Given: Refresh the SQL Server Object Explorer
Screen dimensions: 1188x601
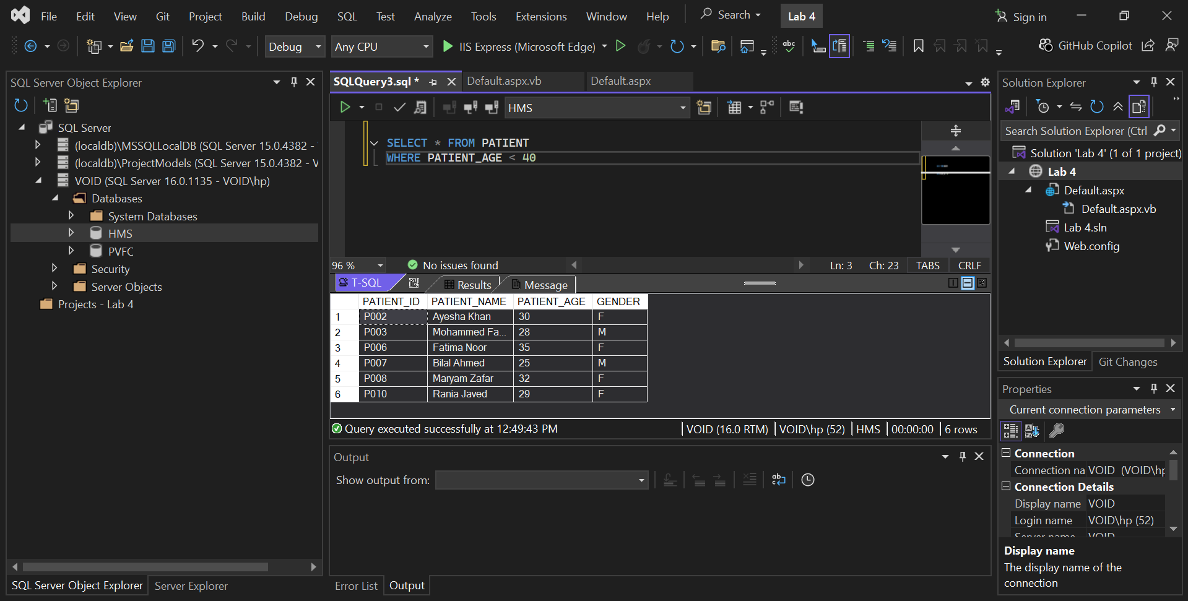Looking at the screenshot, I should tap(21, 105).
